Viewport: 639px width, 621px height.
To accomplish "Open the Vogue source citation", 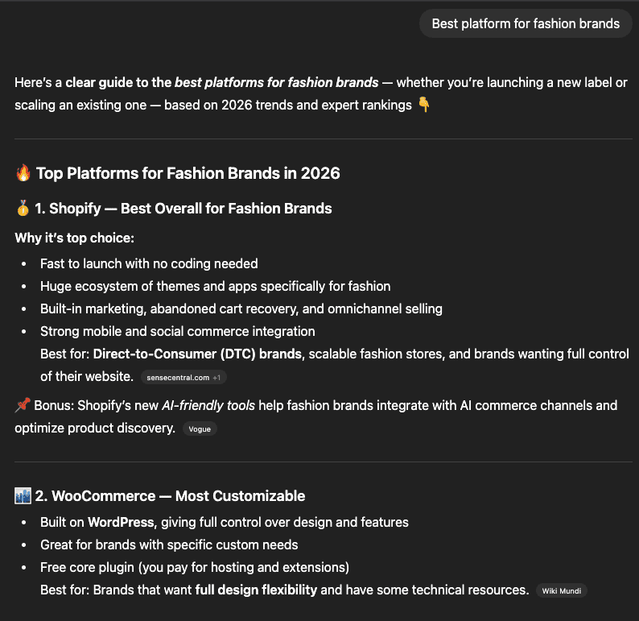I will click(x=200, y=429).
